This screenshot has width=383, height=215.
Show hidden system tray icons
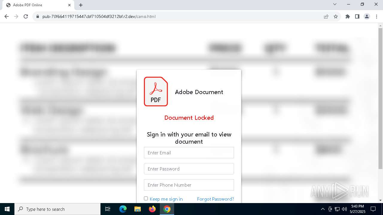(323, 209)
